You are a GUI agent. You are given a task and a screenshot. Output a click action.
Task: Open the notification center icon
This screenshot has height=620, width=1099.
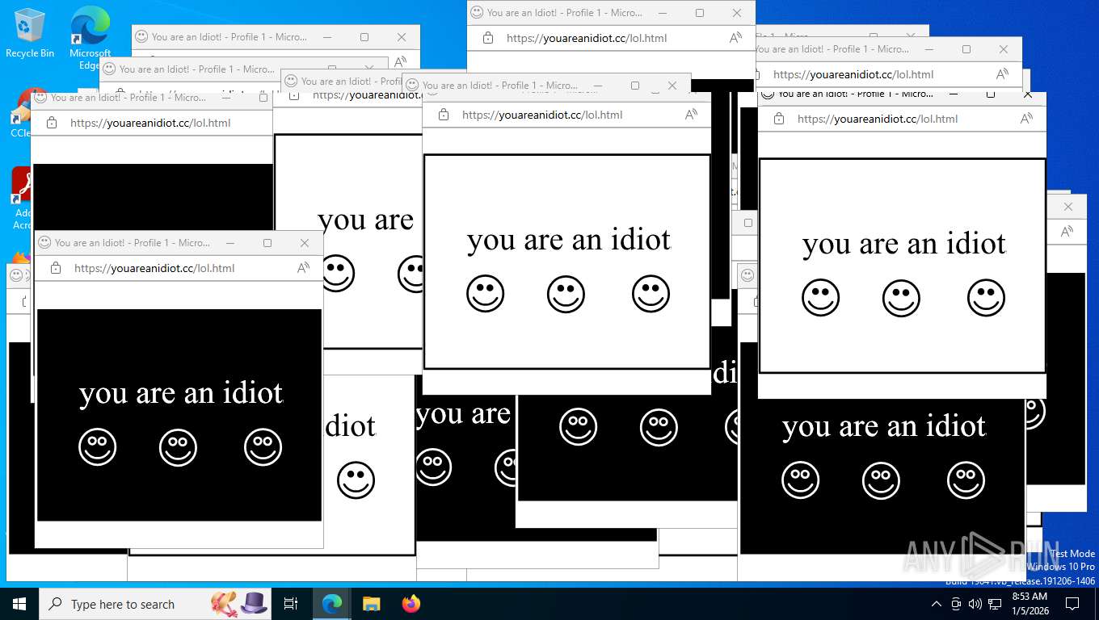(x=1072, y=604)
